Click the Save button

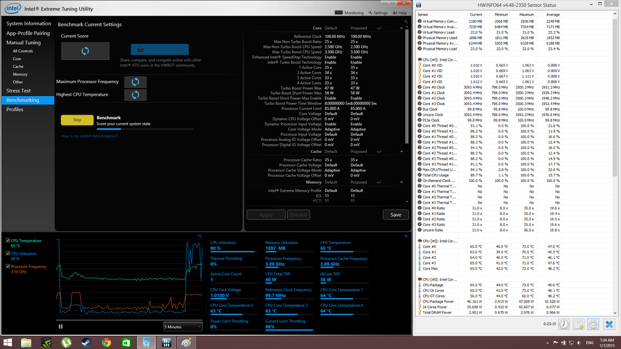[x=395, y=215]
